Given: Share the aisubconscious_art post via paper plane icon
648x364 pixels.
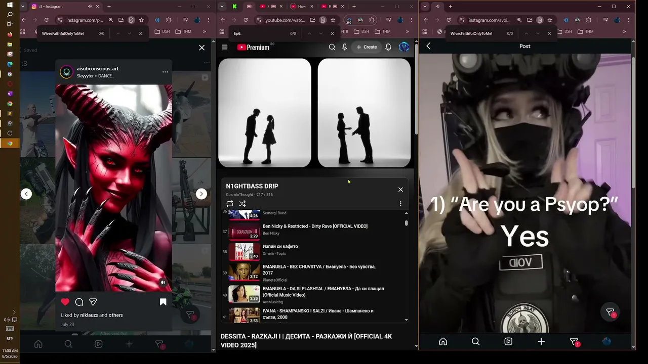Looking at the screenshot, I should [x=93, y=302].
